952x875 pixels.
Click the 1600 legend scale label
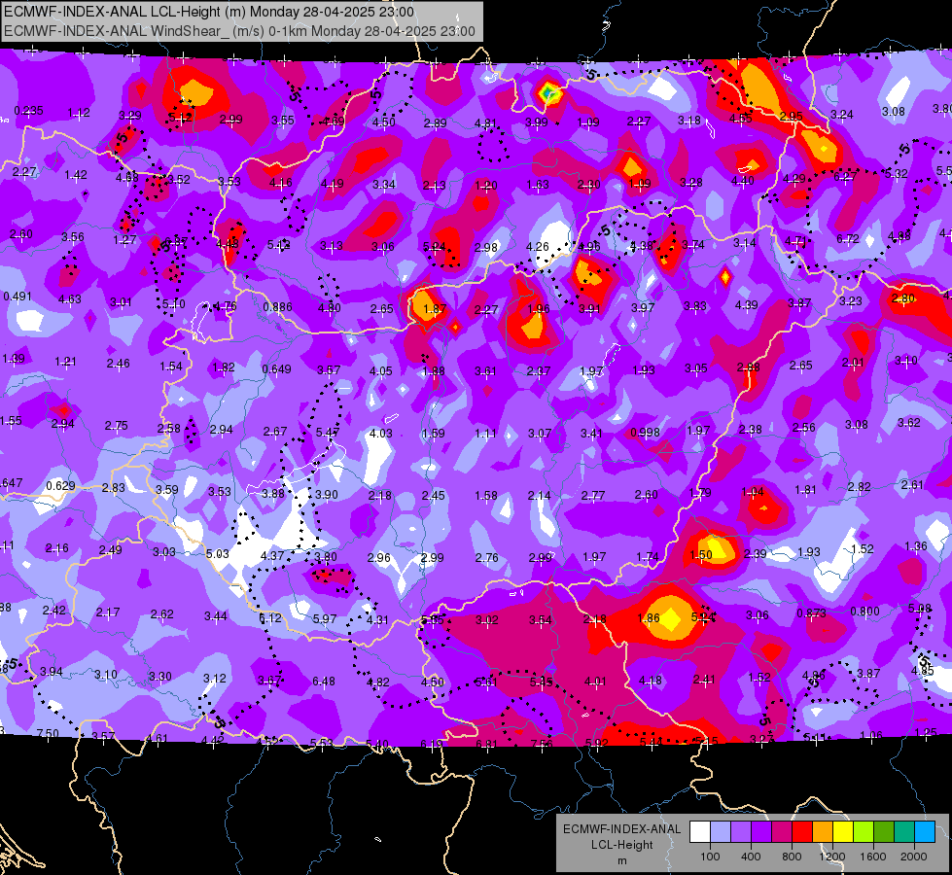[873, 857]
